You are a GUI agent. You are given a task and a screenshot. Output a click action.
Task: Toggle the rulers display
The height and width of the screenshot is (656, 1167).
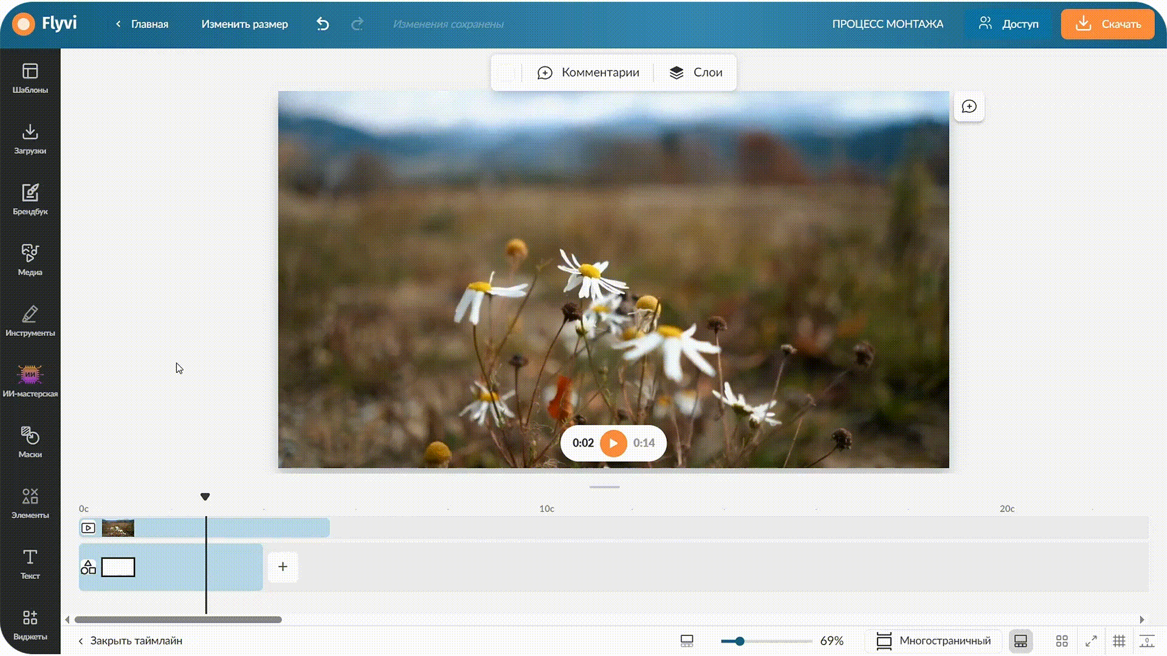(1147, 641)
